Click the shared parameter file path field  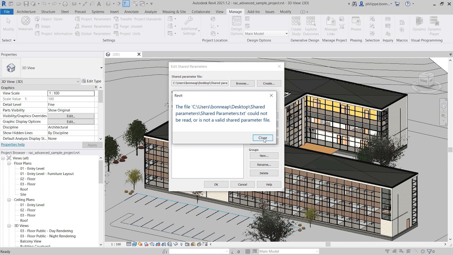click(x=200, y=83)
